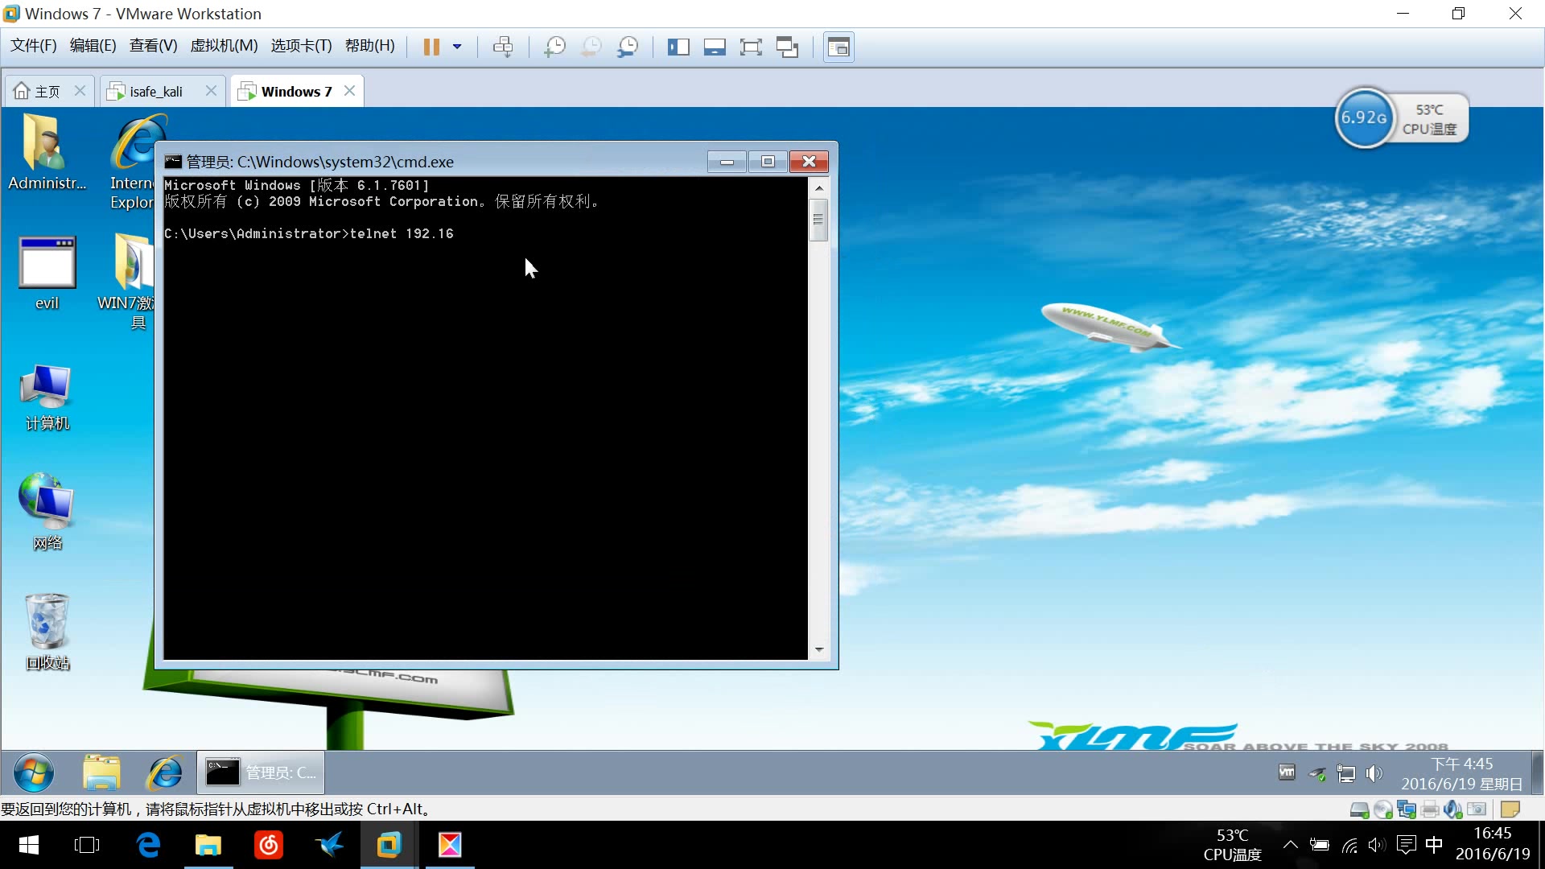This screenshot has width=1545, height=869.
Task: Open the 编辑(E) menu
Action: tap(93, 46)
